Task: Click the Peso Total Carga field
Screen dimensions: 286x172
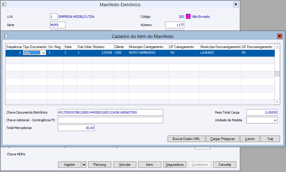Action: pyautogui.click(x=262, y=112)
